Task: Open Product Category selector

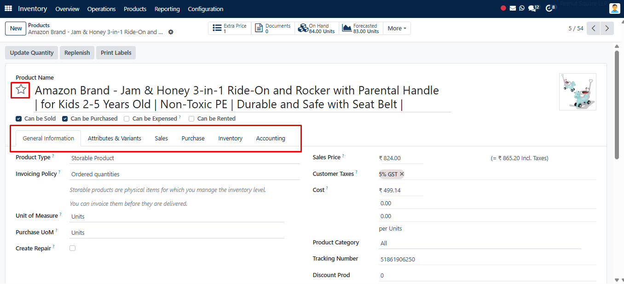Action: click(480, 243)
